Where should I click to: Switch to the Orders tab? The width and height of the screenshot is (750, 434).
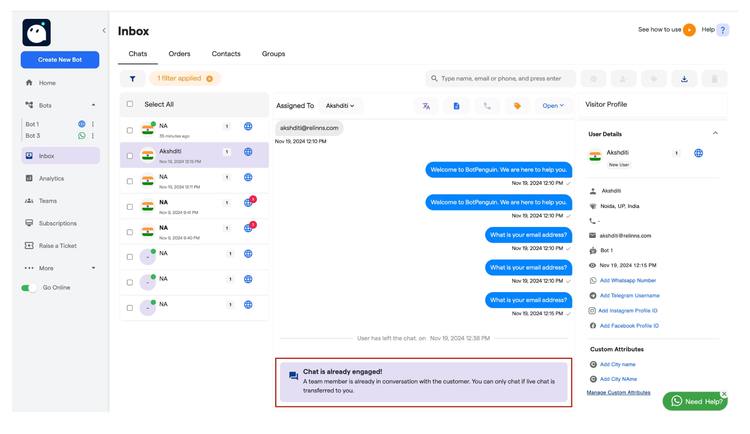coord(179,54)
